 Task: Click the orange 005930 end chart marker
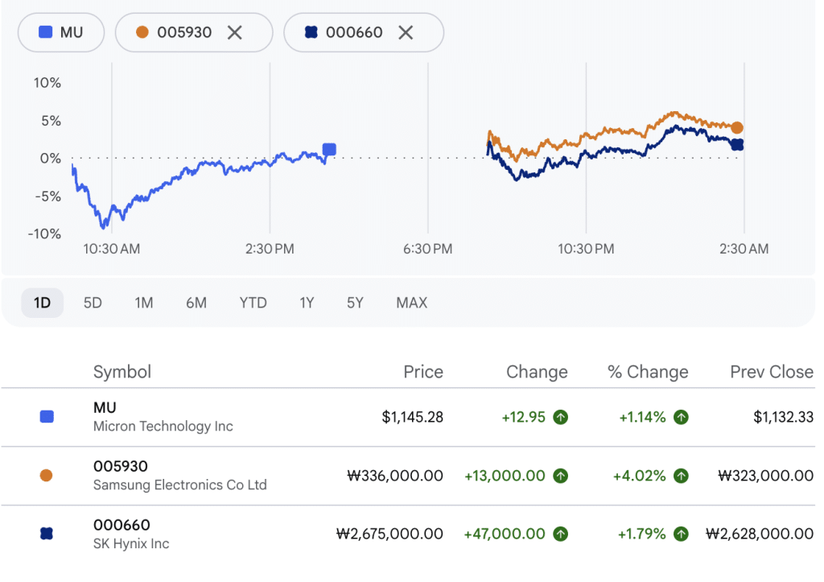coord(737,128)
